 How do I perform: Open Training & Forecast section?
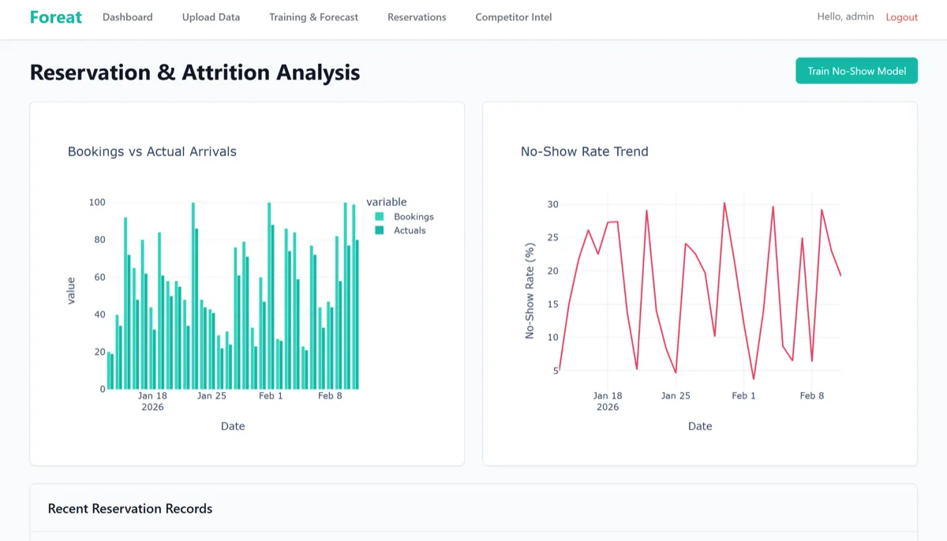(x=313, y=17)
